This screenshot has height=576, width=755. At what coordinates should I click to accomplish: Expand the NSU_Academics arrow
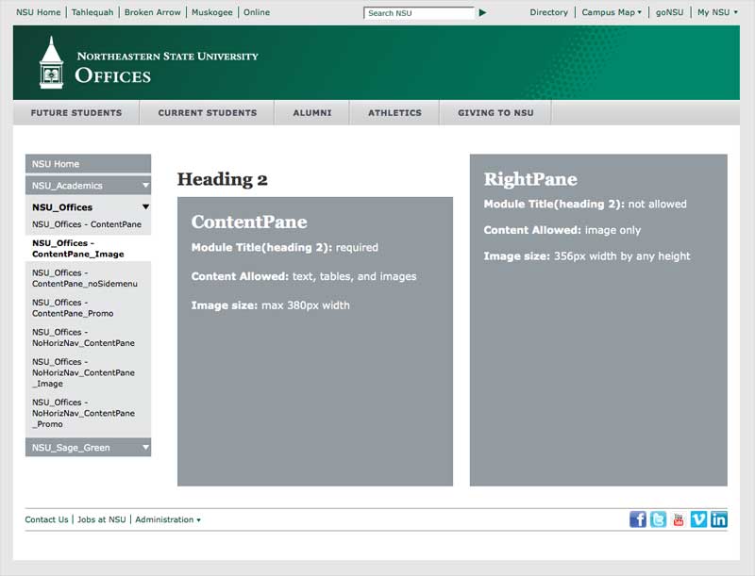[x=146, y=186]
